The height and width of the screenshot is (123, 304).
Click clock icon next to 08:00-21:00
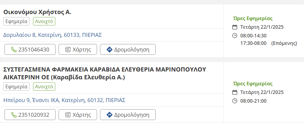(x=235, y=101)
